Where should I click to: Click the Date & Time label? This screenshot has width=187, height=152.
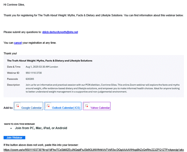14,67
